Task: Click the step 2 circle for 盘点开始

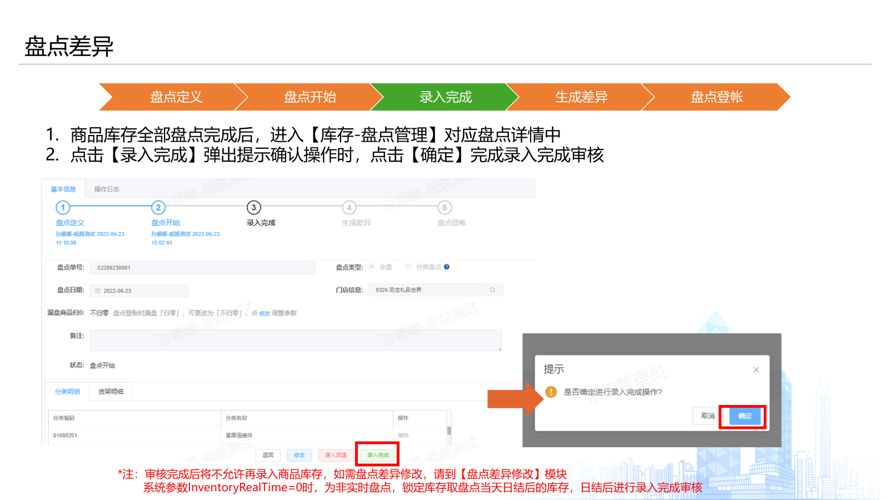Action: pyautogui.click(x=158, y=208)
